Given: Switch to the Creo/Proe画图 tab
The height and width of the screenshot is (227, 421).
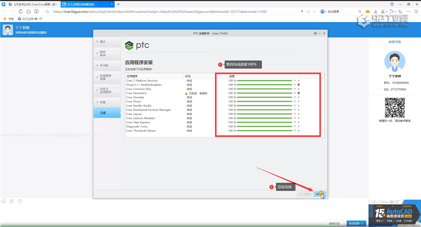Looking at the screenshot, I should tap(33, 4).
